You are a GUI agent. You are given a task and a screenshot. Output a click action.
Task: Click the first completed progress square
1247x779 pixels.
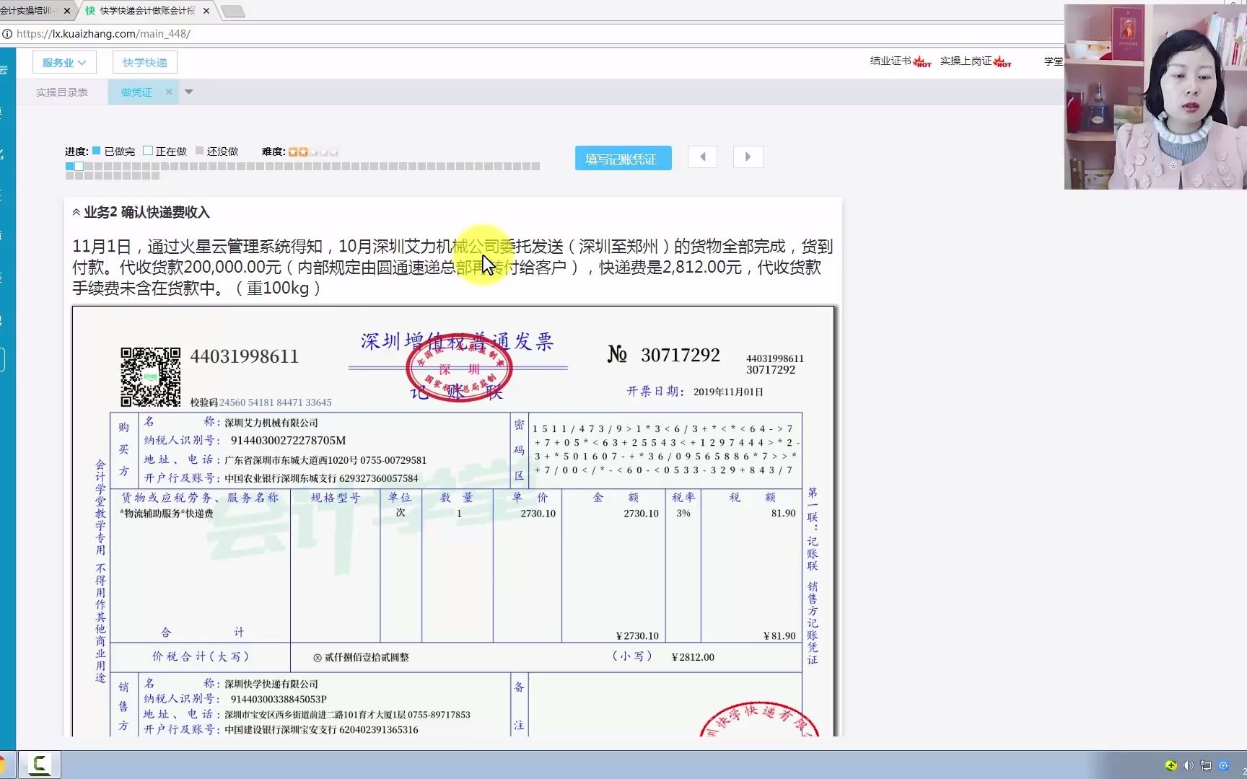pyautogui.click(x=69, y=167)
